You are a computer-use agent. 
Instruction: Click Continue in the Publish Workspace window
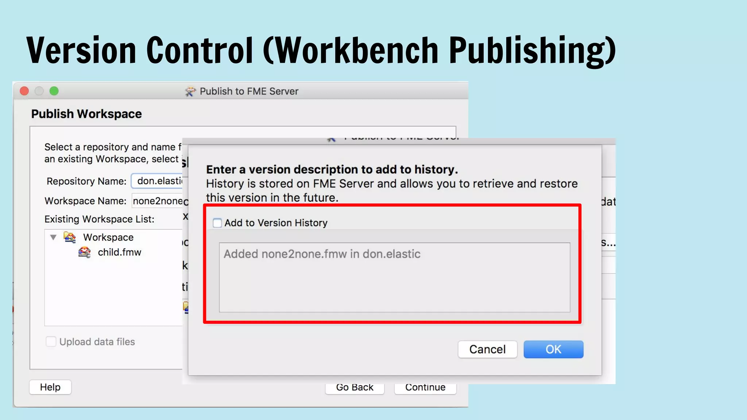click(425, 388)
